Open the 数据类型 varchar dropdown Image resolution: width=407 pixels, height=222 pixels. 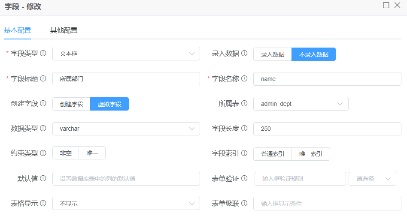point(126,129)
